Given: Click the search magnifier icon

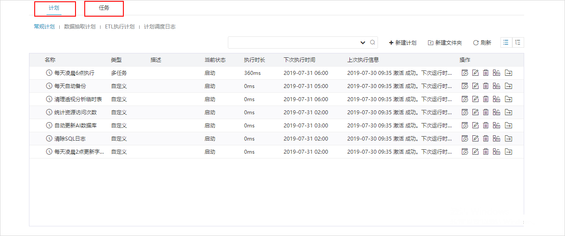Looking at the screenshot, I should (x=373, y=42).
